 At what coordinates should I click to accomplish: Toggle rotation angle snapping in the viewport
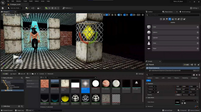coord(124,15)
